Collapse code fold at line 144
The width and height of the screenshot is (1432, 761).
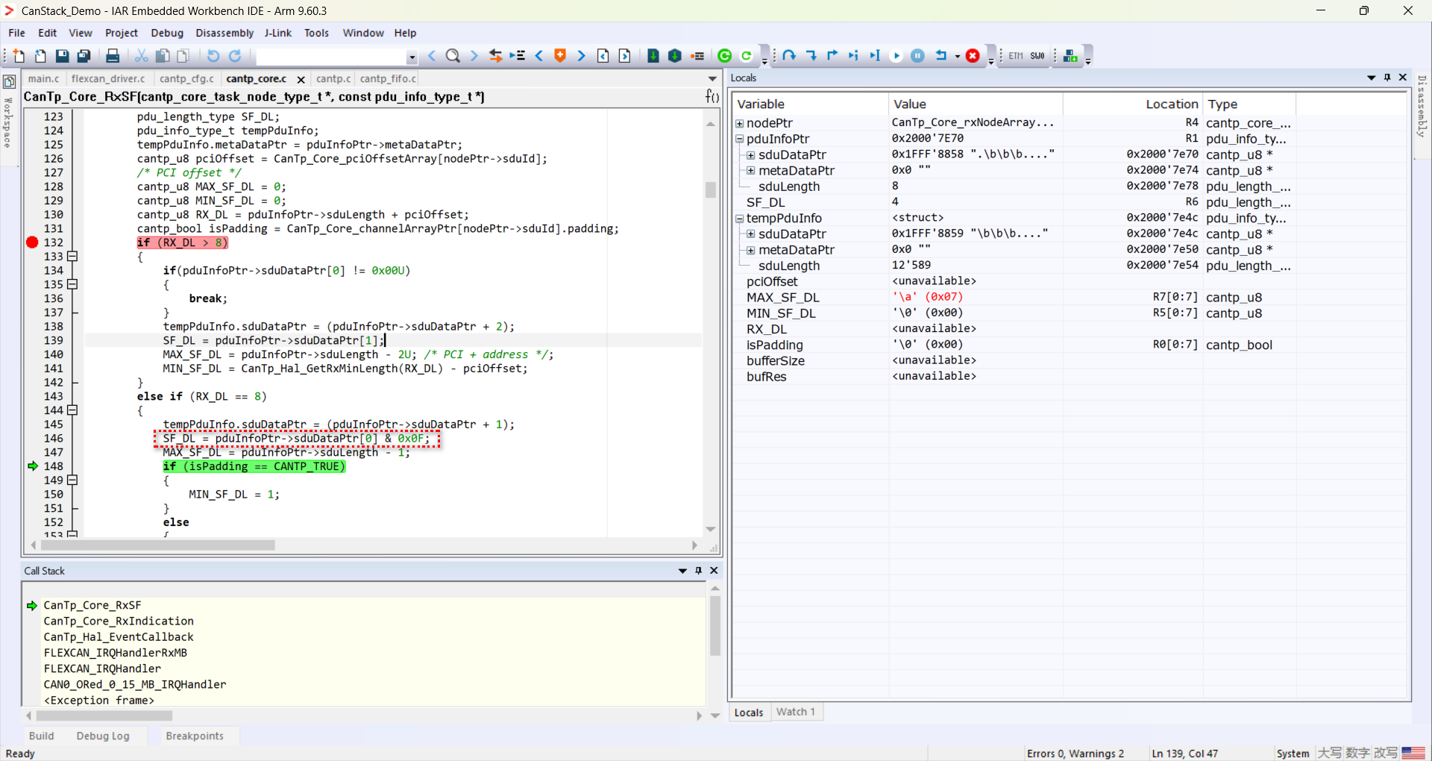[72, 410]
